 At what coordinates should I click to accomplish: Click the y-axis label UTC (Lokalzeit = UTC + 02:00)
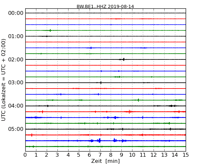pyautogui.click(x=4, y=80)
